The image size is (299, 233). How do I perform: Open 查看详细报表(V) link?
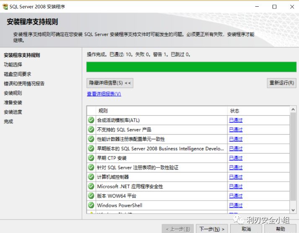pyautogui.click(x=104, y=94)
